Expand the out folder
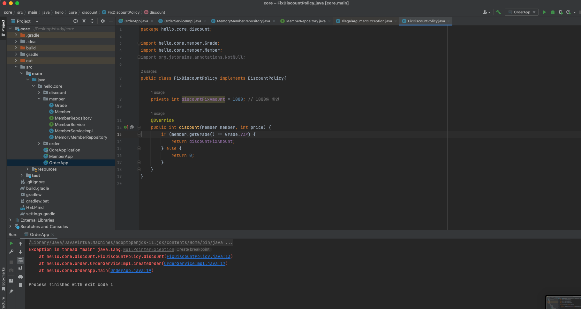This screenshot has height=309, width=581. (x=16, y=61)
